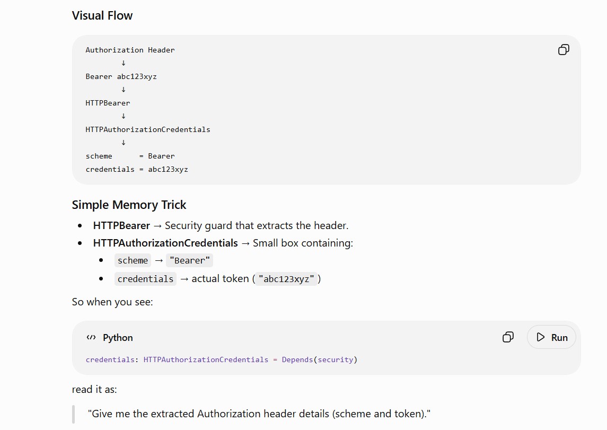Copy the Python code snippet
The height and width of the screenshot is (430, 607).
point(508,337)
